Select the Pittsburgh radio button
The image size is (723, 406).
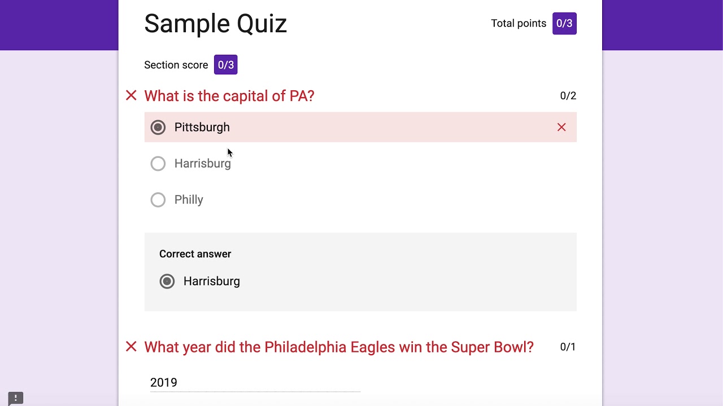point(158,127)
